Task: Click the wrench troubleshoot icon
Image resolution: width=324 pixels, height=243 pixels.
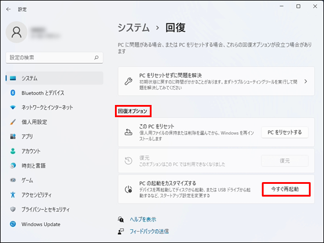Action: (x=128, y=81)
